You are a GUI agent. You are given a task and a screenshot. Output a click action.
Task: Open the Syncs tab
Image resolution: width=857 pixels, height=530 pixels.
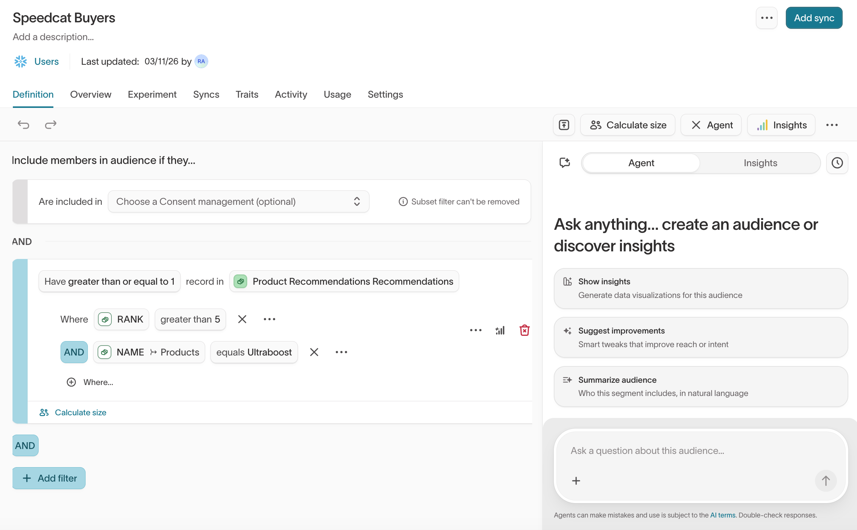(x=206, y=94)
